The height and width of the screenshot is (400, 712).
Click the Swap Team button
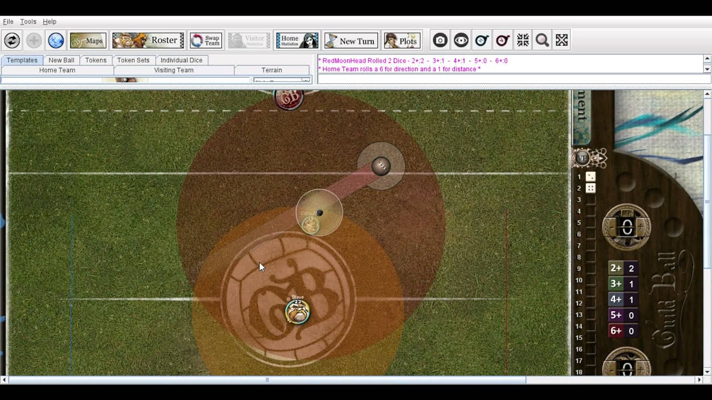(x=206, y=41)
